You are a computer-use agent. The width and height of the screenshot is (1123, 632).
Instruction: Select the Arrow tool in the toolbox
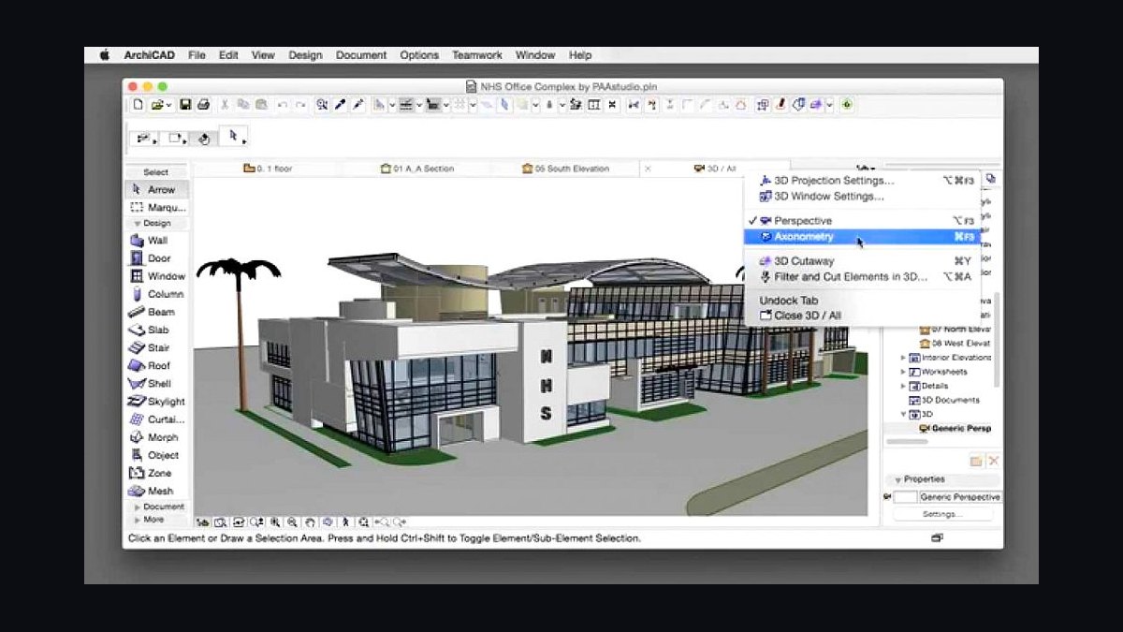pyautogui.click(x=156, y=189)
